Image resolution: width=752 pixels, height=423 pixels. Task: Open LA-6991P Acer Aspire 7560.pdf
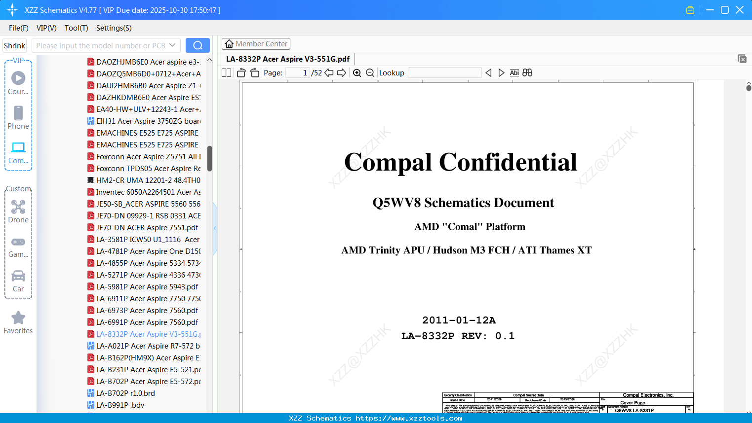[143, 322]
